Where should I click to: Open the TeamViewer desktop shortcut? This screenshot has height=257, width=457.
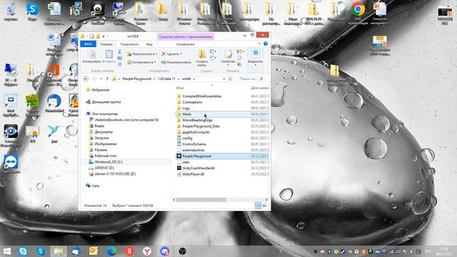(11, 163)
